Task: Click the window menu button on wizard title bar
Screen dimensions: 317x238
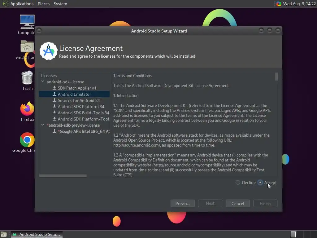Action: click(39, 31)
